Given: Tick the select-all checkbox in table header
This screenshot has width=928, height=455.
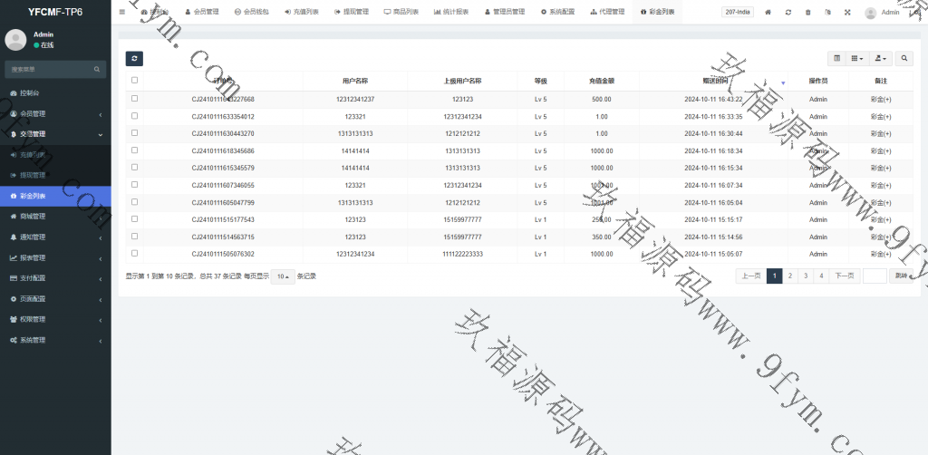Looking at the screenshot, I should pyautogui.click(x=135, y=81).
